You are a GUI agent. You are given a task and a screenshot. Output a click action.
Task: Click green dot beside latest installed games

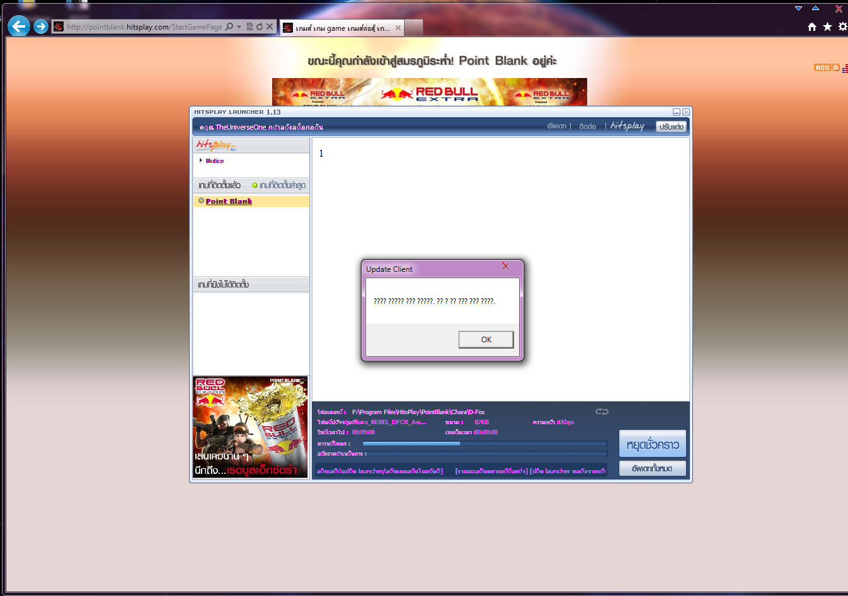tap(255, 185)
